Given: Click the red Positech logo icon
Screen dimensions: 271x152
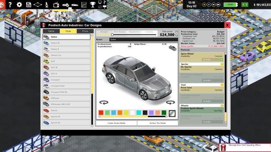Looking at the screenshot, I should [x=2, y=5].
